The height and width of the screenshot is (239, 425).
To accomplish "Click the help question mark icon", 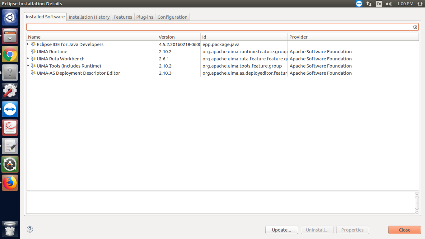I will click(30, 230).
